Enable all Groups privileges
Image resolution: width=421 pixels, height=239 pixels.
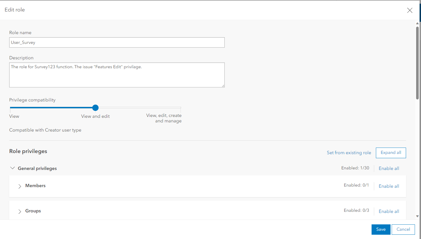(389, 211)
